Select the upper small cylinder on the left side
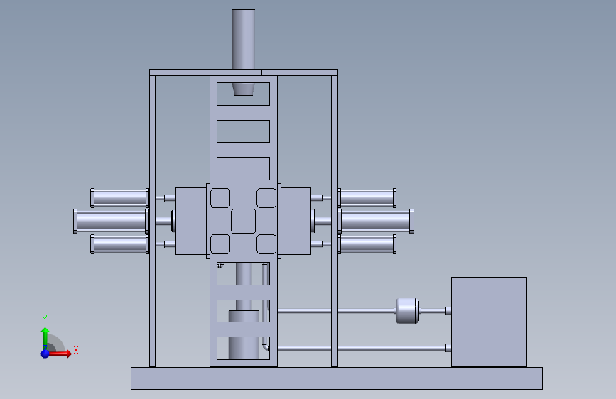Viewport: 616px width, 399px height. (x=120, y=198)
